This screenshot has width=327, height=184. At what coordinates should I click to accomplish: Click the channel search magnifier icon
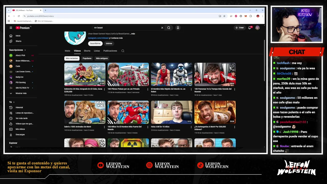pyautogui.click(x=123, y=51)
